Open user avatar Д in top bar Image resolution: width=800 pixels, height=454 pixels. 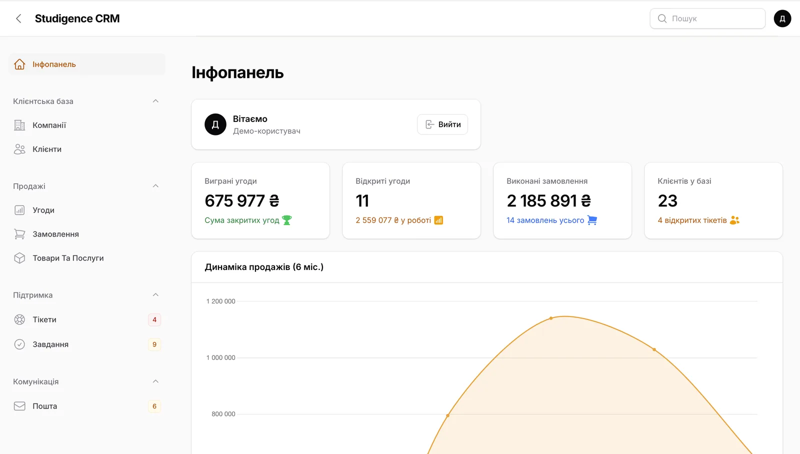782,18
